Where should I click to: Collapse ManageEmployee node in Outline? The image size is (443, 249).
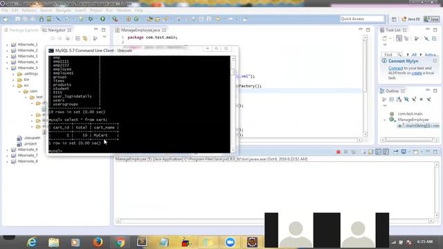(385, 120)
